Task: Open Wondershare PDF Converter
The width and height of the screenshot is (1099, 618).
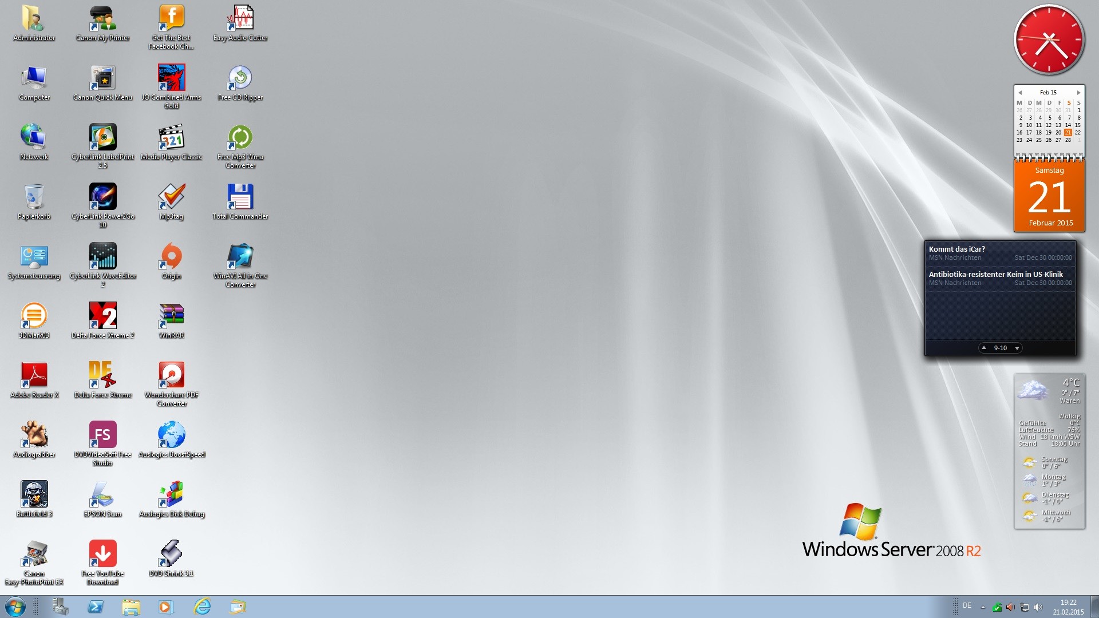Action: 170,375
